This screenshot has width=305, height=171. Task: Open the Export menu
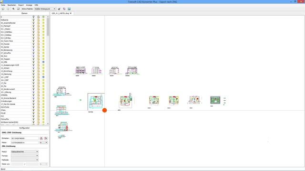(21, 5)
